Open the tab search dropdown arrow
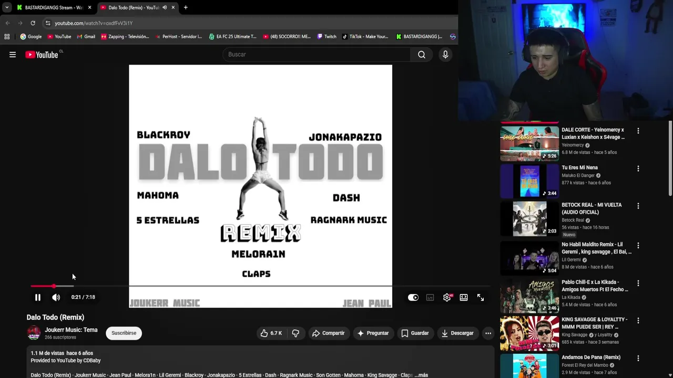 [6, 7]
